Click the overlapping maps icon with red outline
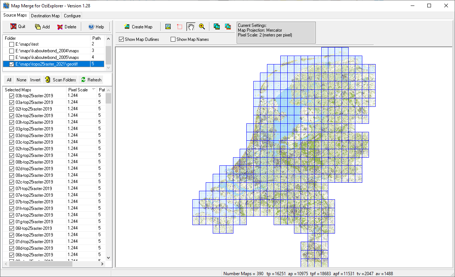Viewport: 455px width, 277px height. pos(228,27)
